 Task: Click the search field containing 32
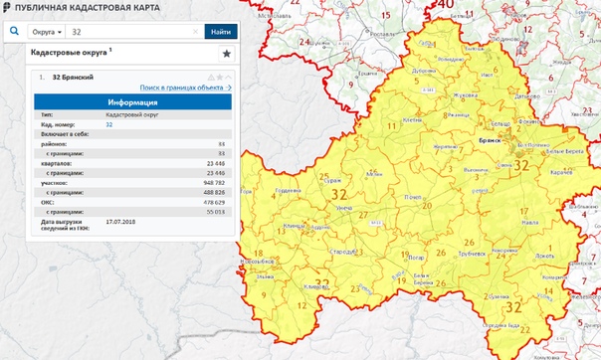(x=130, y=32)
